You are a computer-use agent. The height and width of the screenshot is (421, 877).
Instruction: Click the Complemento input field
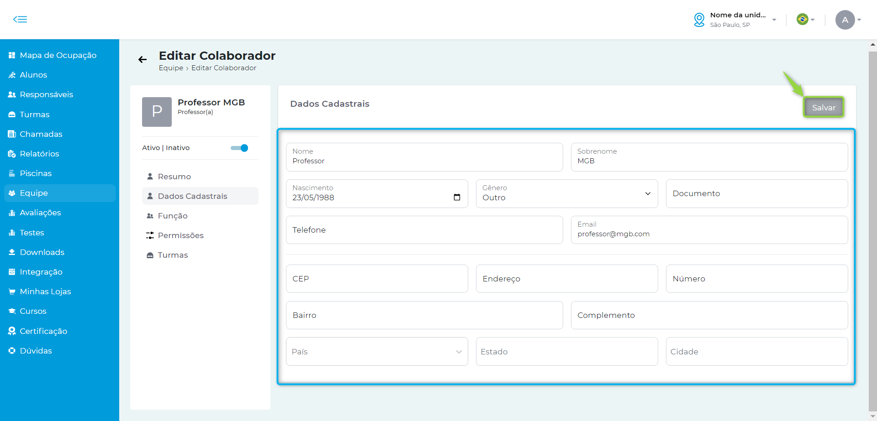pos(709,315)
